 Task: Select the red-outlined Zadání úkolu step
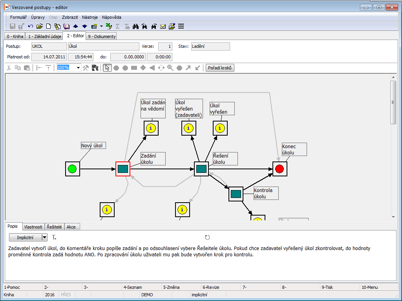point(123,169)
